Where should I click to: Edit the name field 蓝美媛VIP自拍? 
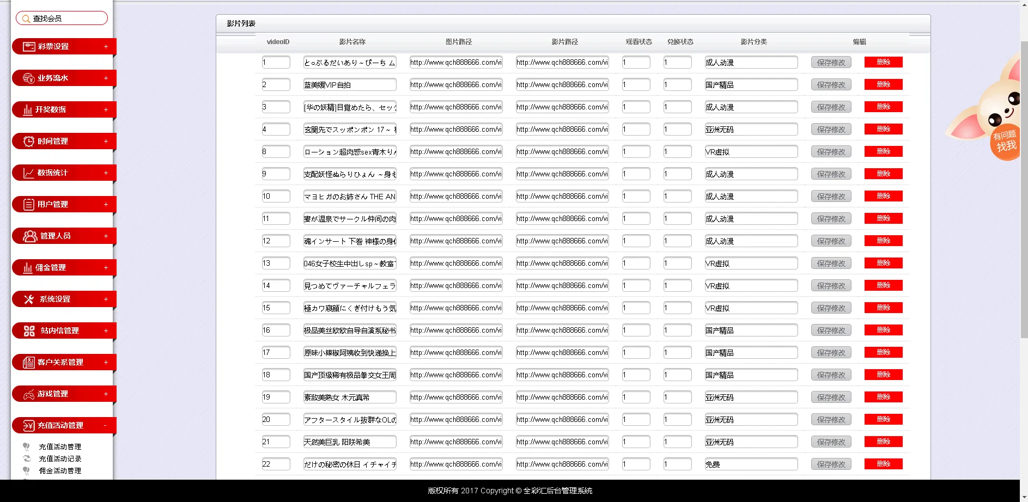click(350, 85)
